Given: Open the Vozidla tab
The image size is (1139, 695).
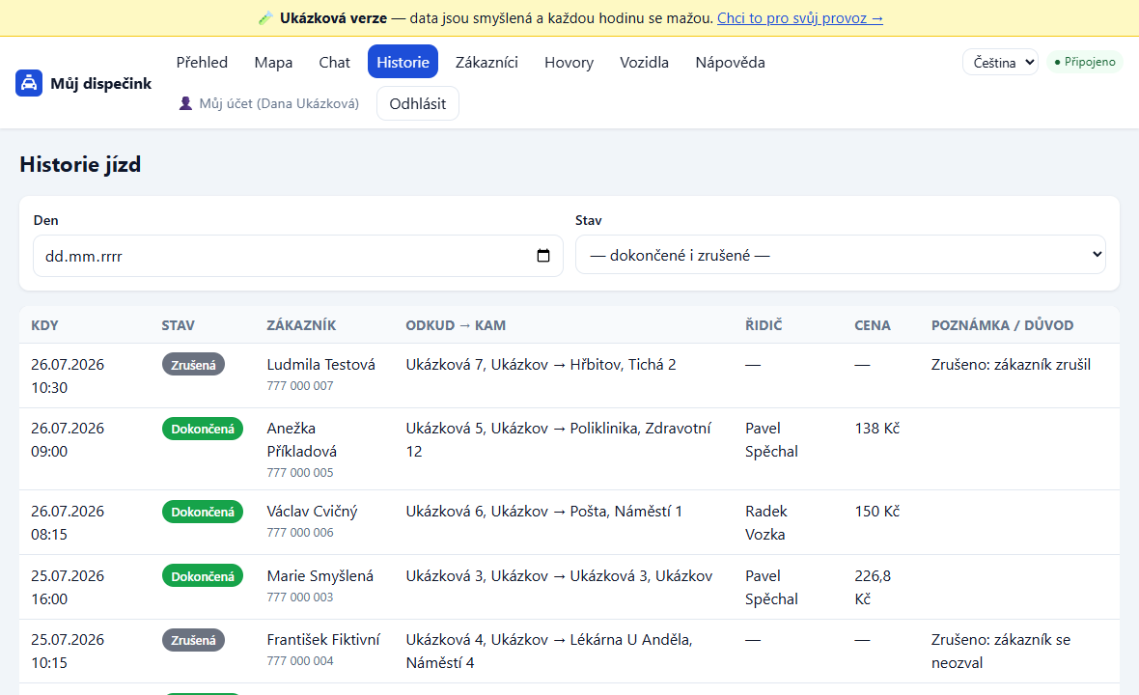Looking at the screenshot, I should click(645, 63).
